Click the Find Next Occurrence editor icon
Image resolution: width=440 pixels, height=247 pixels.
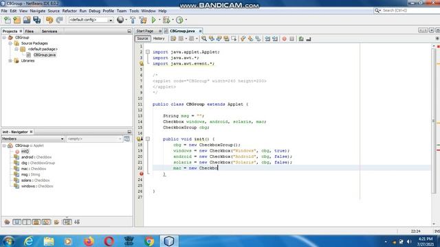[x=219, y=38]
